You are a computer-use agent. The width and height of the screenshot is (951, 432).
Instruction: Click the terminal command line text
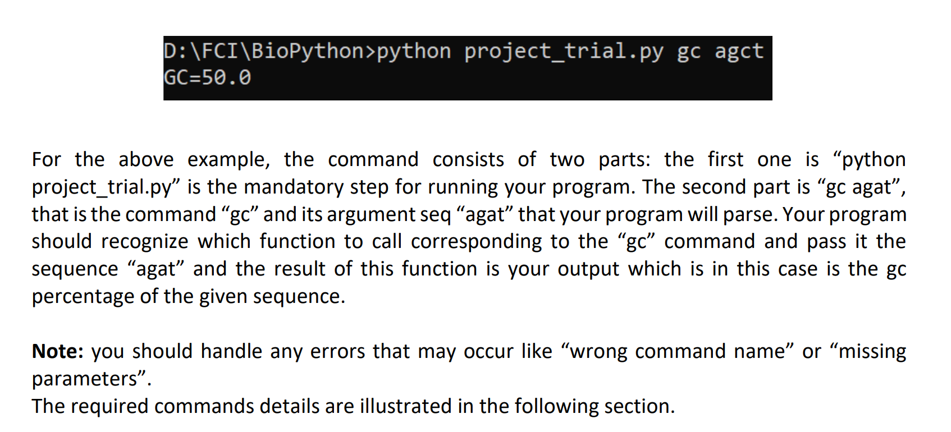(x=464, y=52)
